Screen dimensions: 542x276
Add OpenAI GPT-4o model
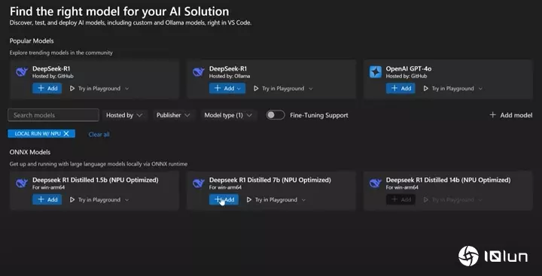(400, 89)
